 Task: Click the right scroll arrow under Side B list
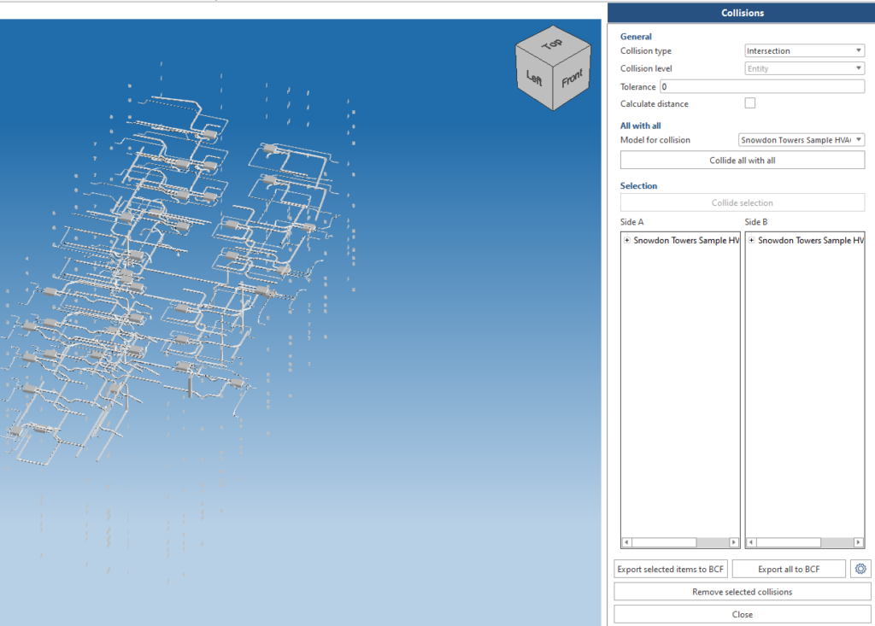click(x=859, y=541)
